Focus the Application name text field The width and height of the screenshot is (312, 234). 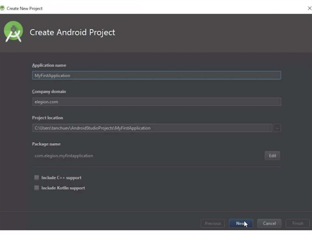pos(156,75)
